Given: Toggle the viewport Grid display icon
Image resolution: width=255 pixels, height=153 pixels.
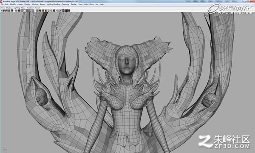Looking at the screenshot, I should 16,11.
